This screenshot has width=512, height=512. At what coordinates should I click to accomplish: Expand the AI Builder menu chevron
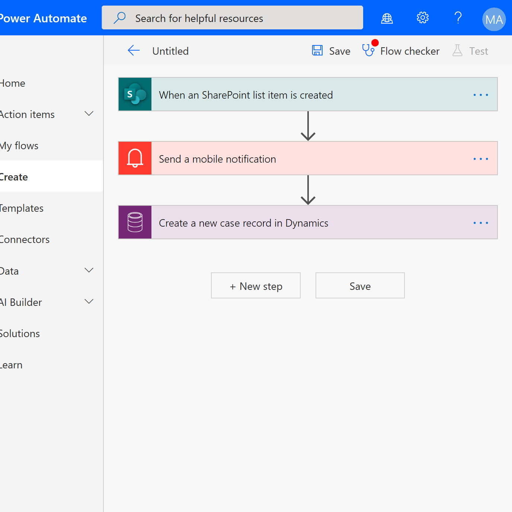pyautogui.click(x=89, y=302)
